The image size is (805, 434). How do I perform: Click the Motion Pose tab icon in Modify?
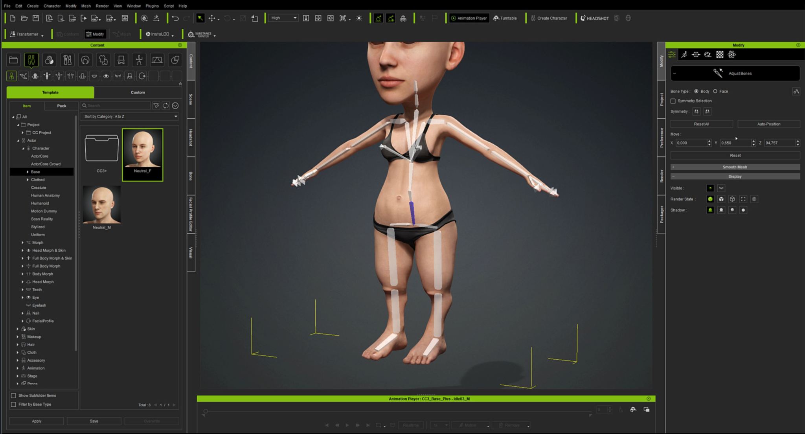[x=684, y=55]
